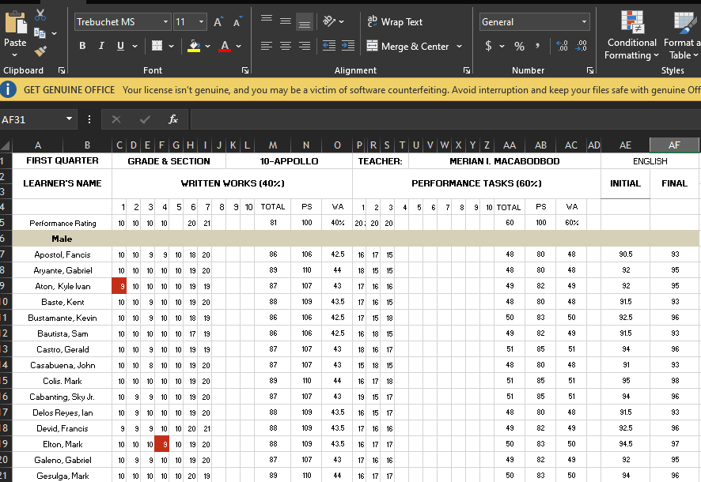This screenshot has height=482, width=701.
Task: Confirm the formula entry with the checkmark
Action: pos(145,119)
